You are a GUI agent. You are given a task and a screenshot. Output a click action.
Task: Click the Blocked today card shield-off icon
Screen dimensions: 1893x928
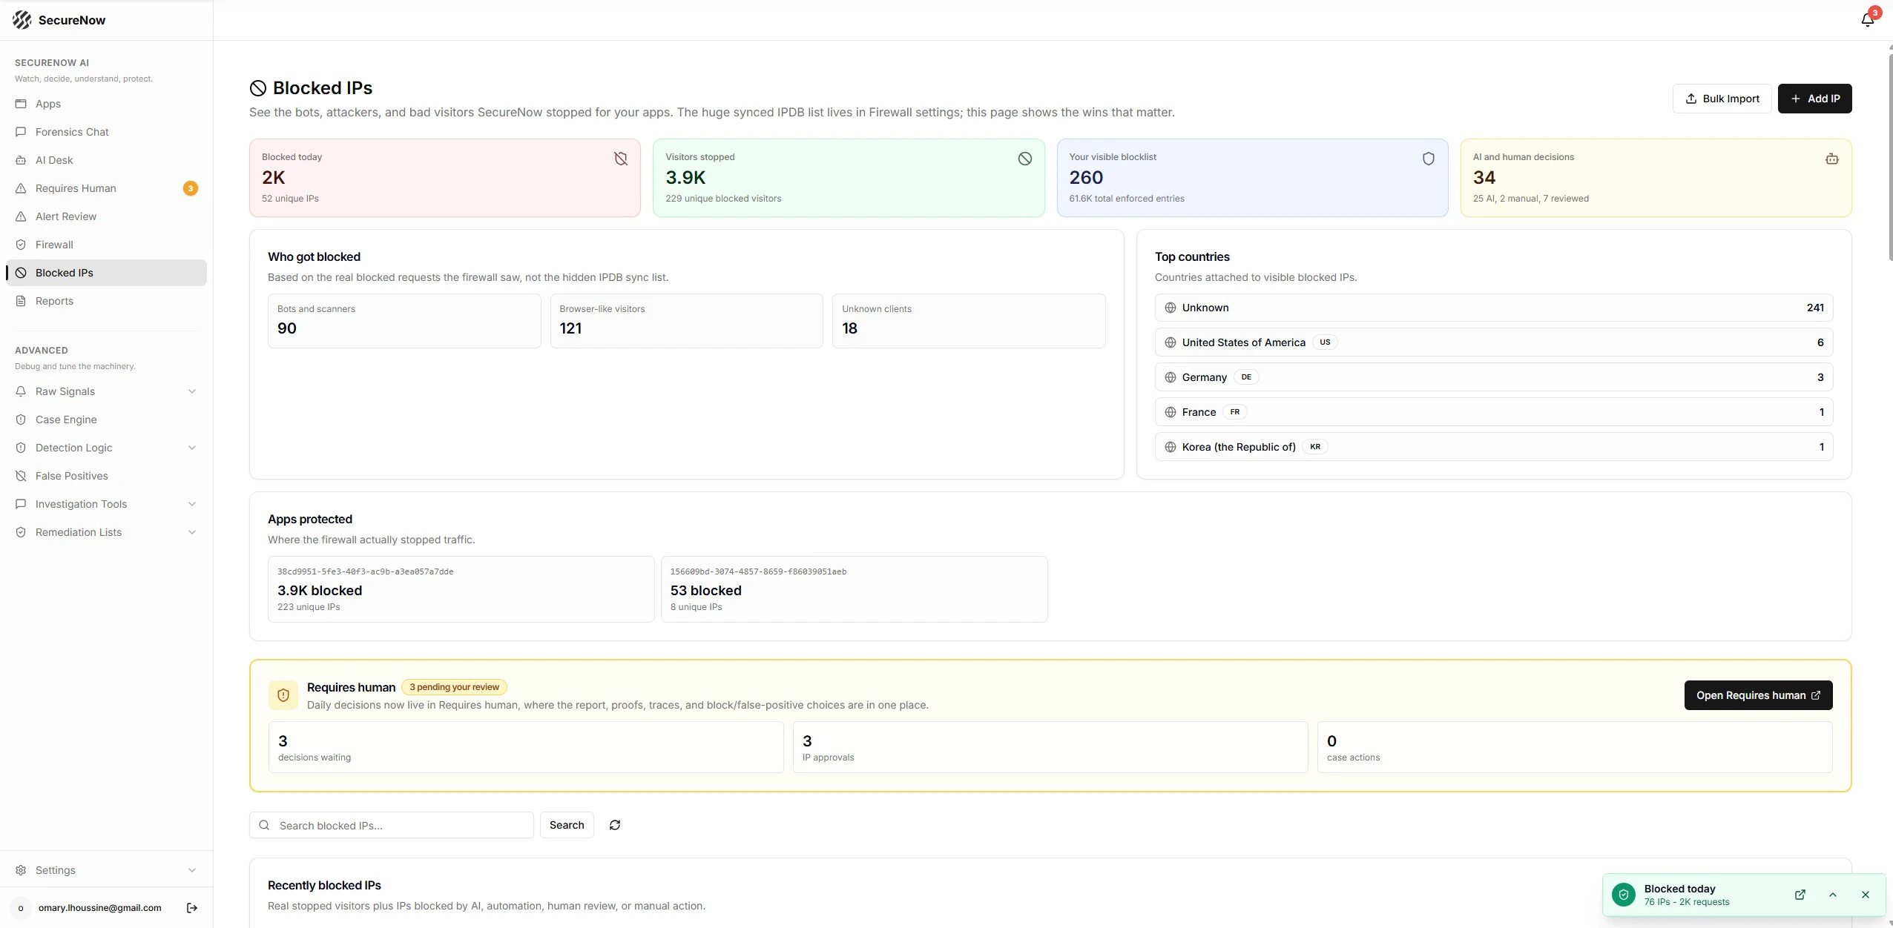click(621, 159)
